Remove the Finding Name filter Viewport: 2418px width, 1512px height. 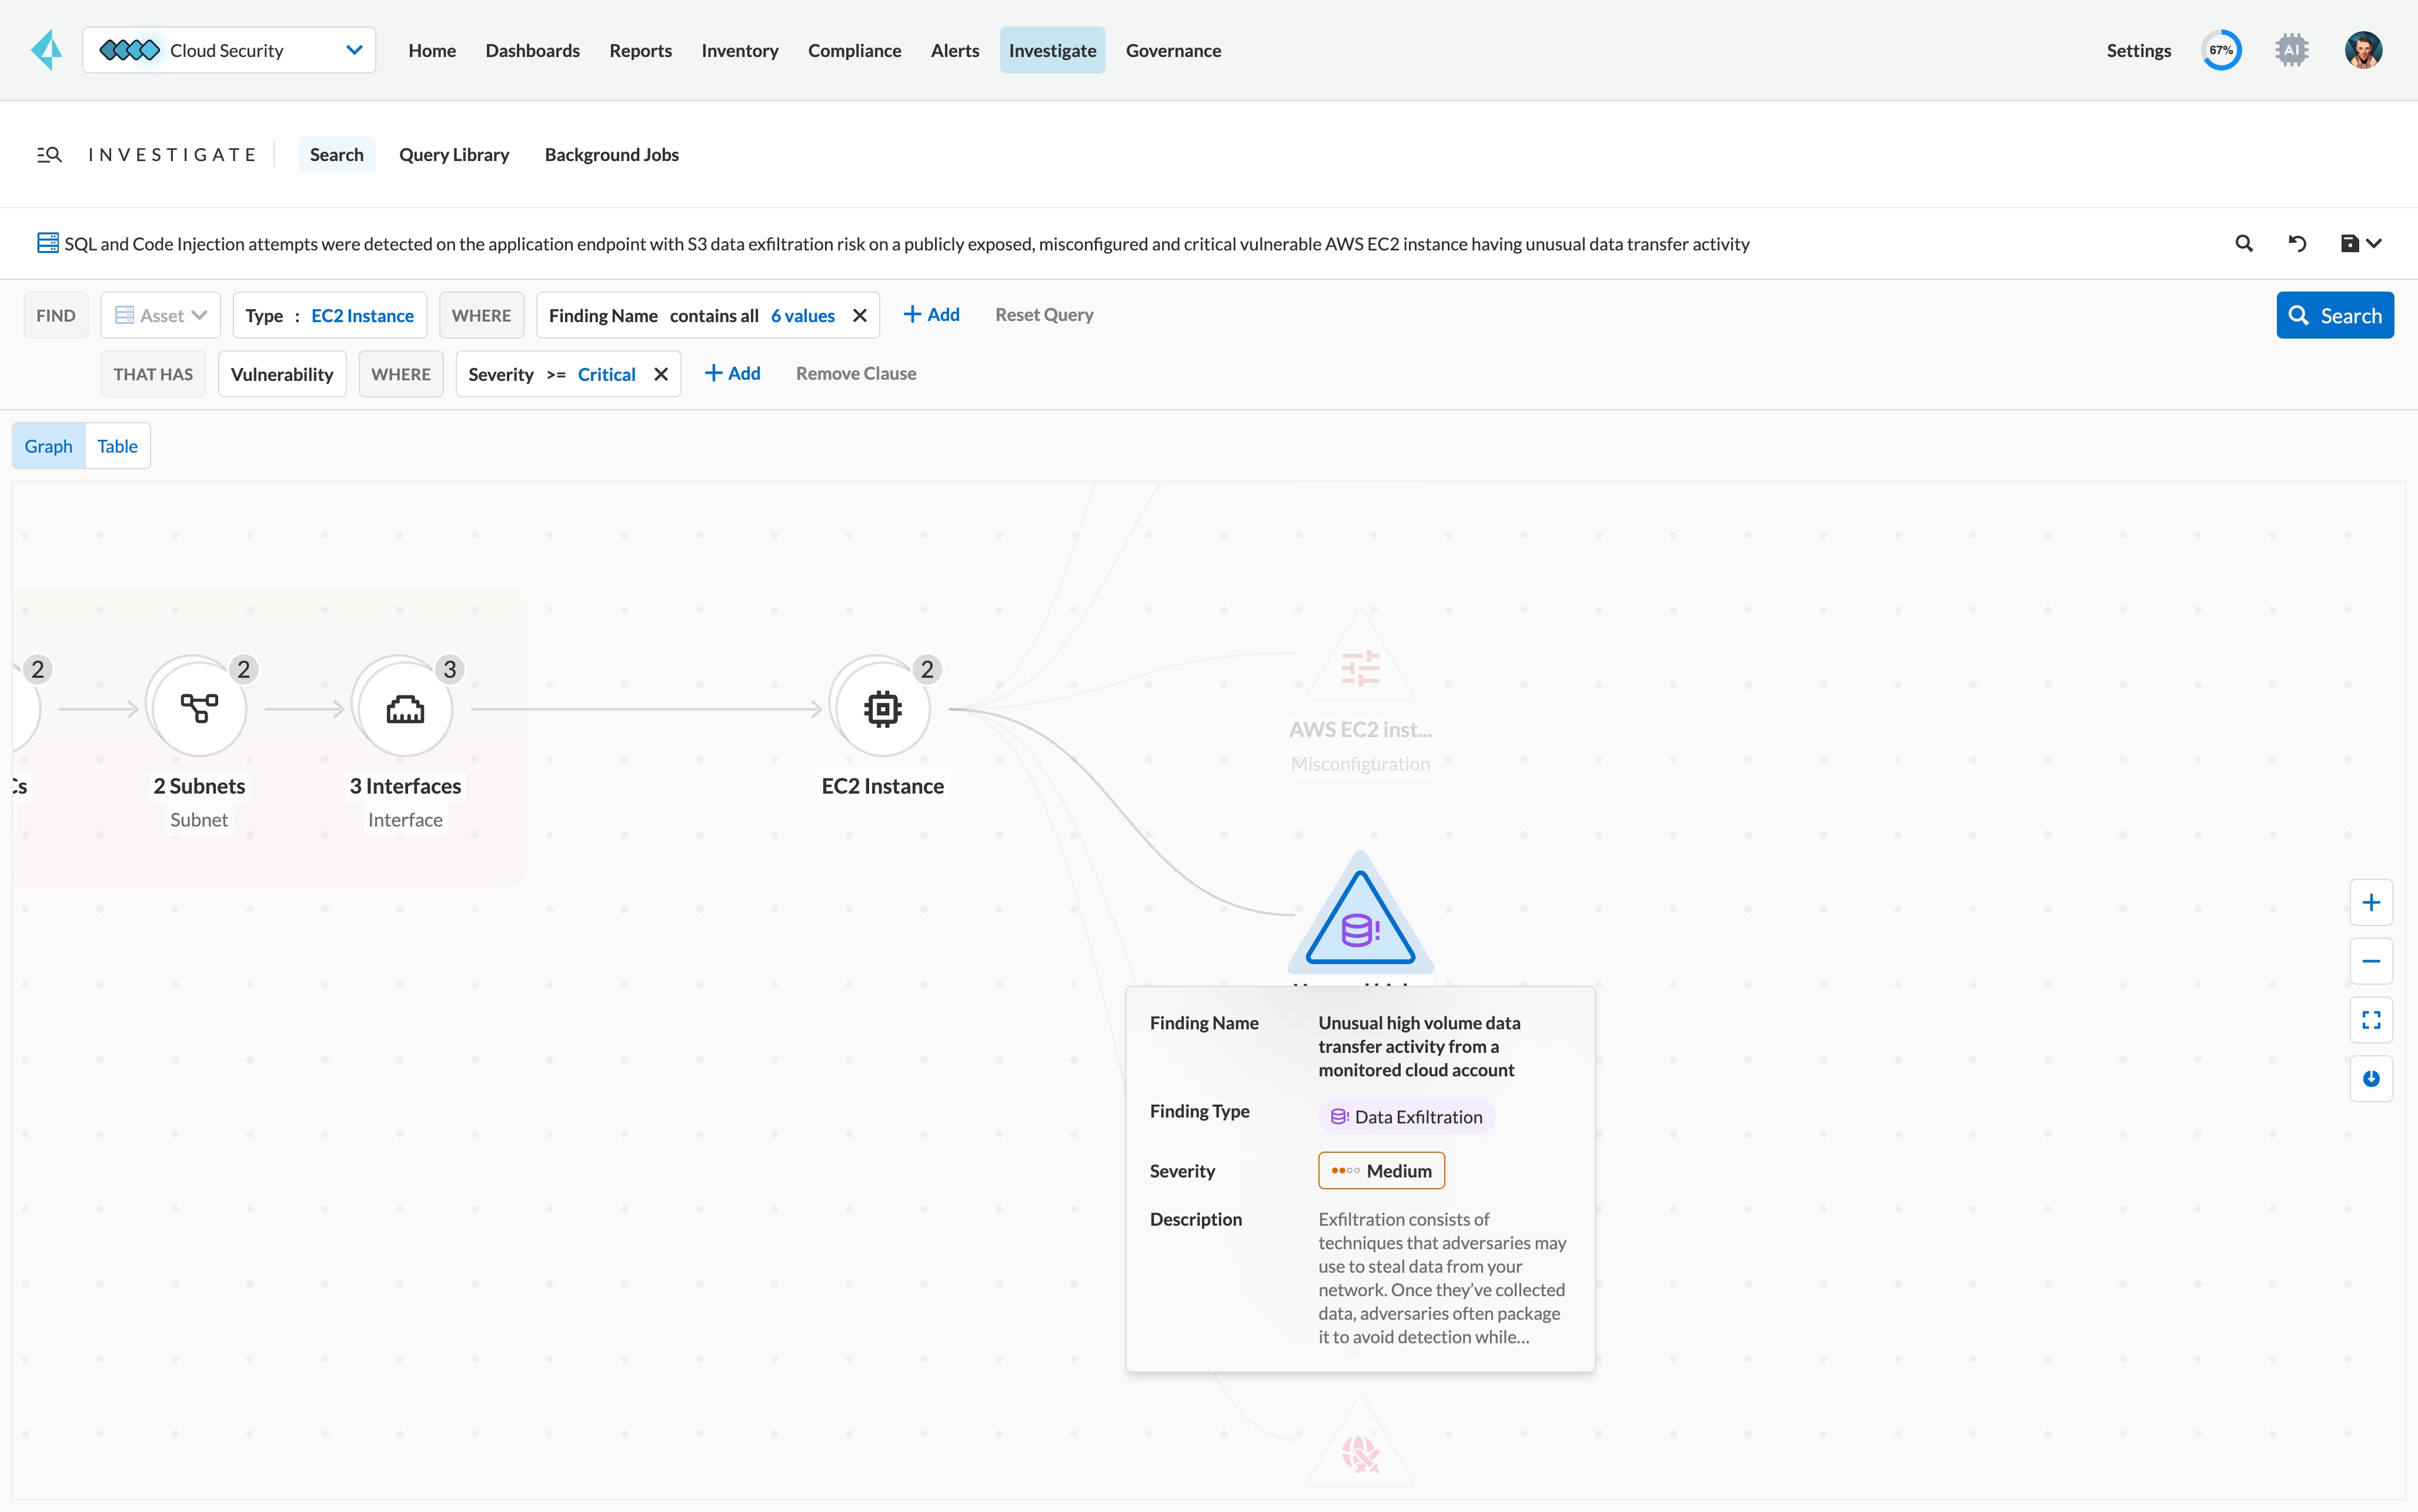click(859, 316)
